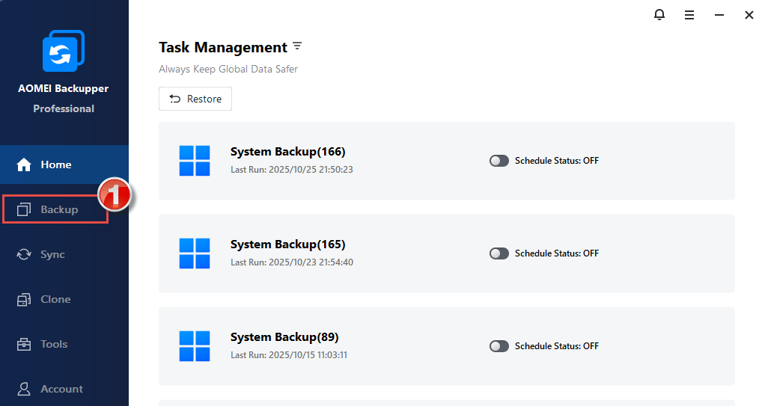Click the Tools toolbox icon in sidebar
The height and width of the screenshot is (406, 759).
[x=24, y=344]
